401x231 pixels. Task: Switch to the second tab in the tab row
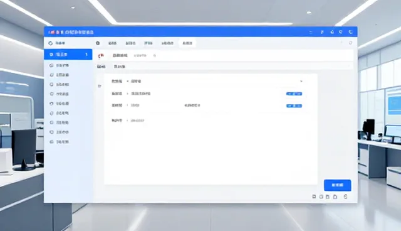pos(130,43)
